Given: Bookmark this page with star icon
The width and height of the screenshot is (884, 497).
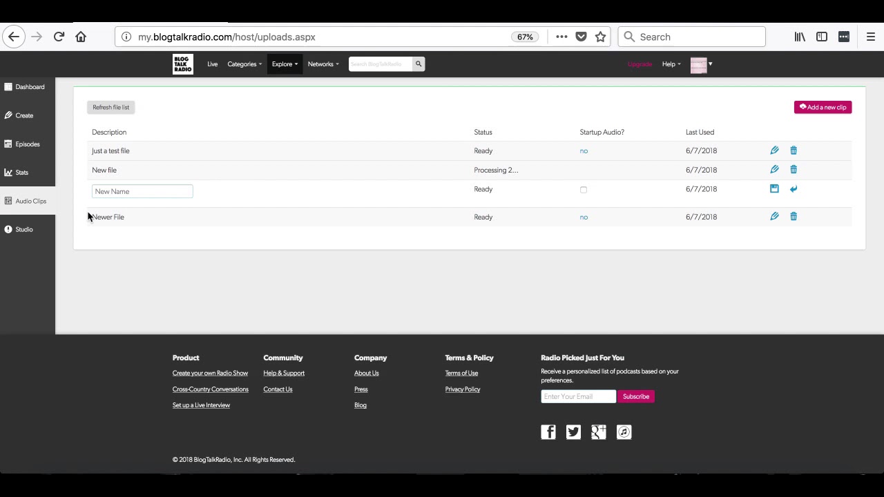Looking at the screenshot, I should coord(600,37).
